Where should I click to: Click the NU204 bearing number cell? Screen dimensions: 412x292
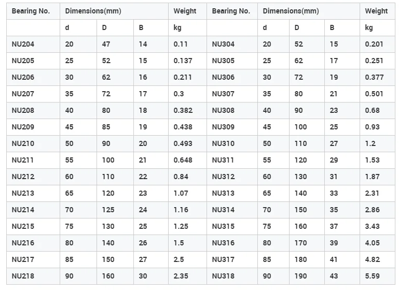[x=23, y=45]
